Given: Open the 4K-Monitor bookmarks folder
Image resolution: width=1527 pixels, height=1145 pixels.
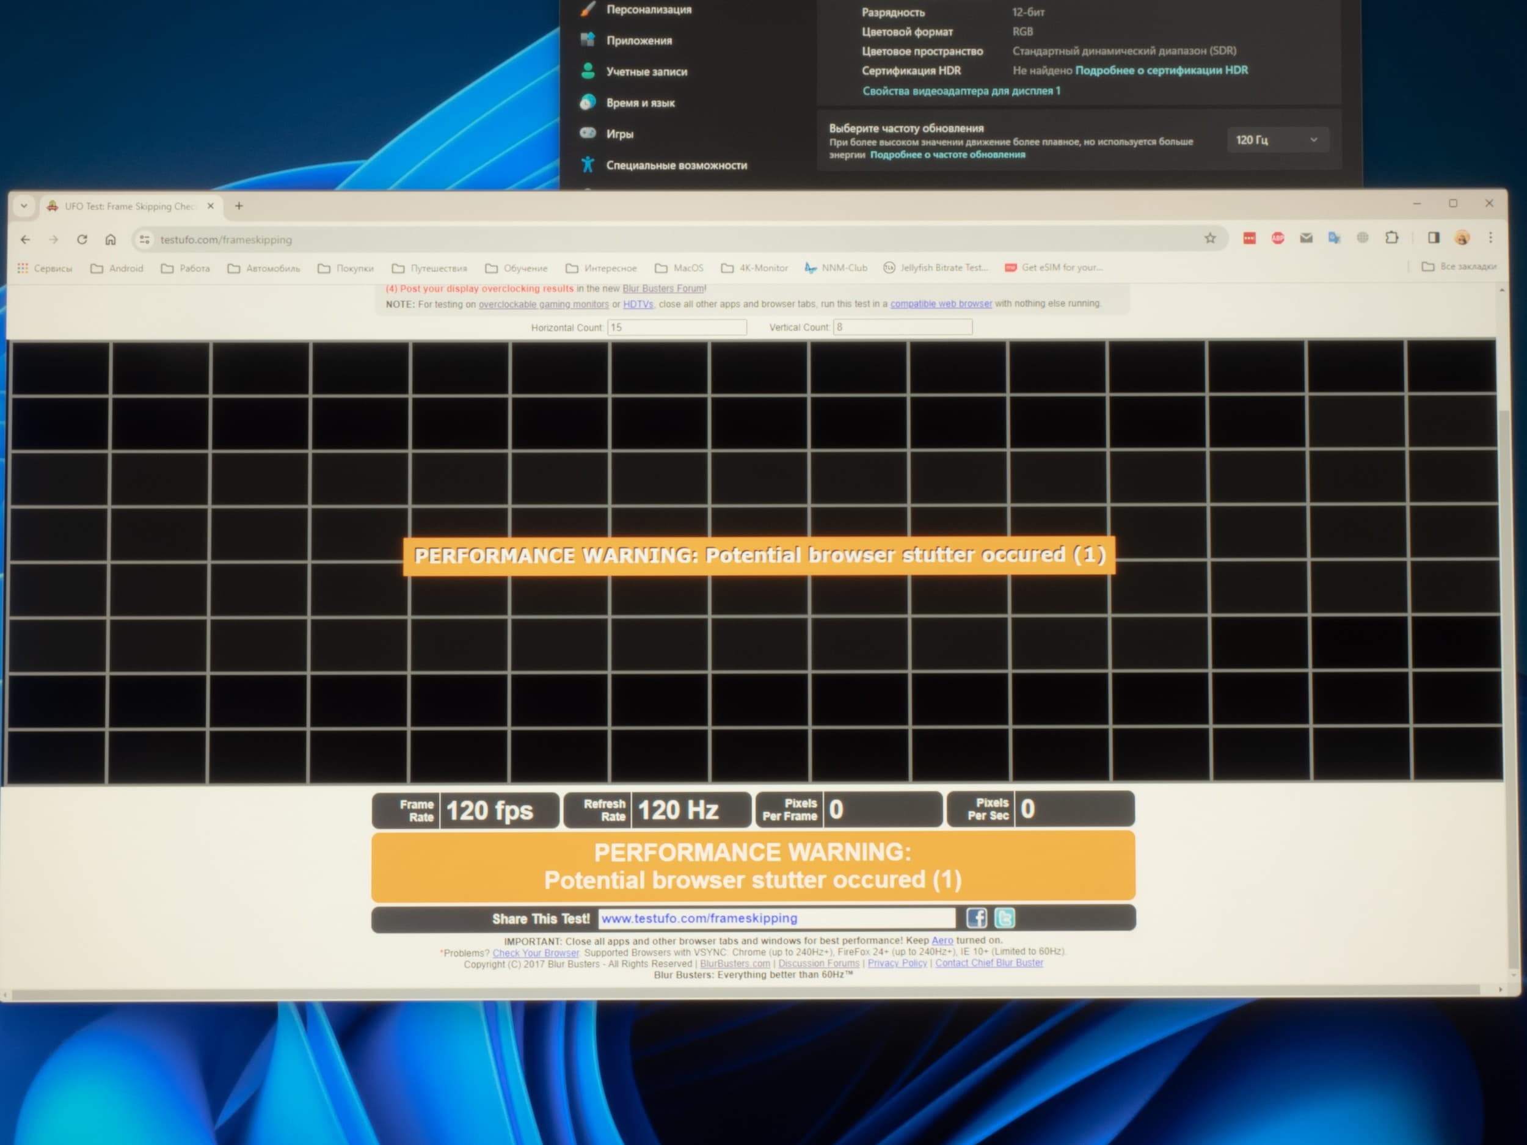Looking at the screenshot, I should 754,268.
